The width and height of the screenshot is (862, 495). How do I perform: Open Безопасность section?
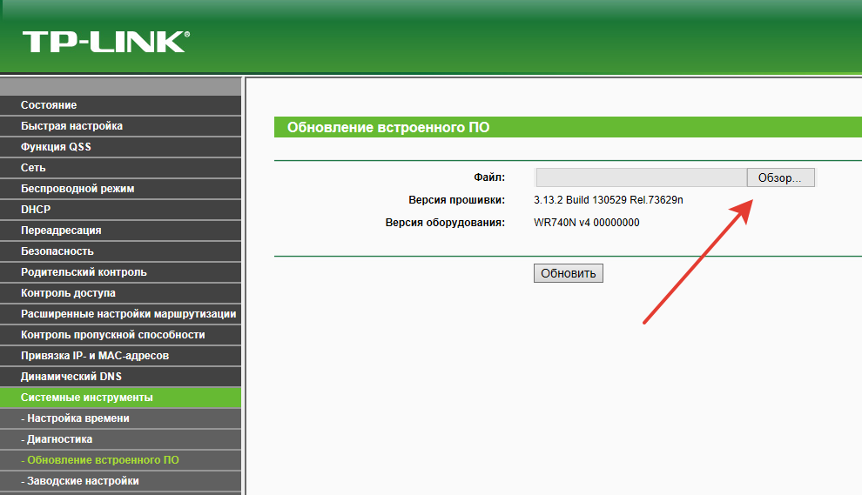click(120, 251)
